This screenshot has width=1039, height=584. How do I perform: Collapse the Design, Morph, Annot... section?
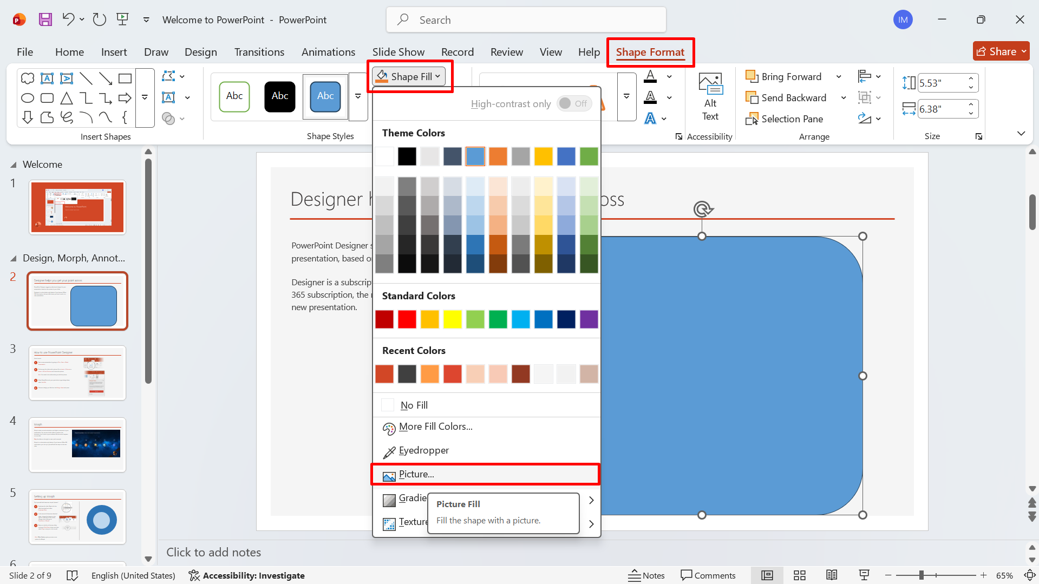pyautogui.click(x=13, y=258)
